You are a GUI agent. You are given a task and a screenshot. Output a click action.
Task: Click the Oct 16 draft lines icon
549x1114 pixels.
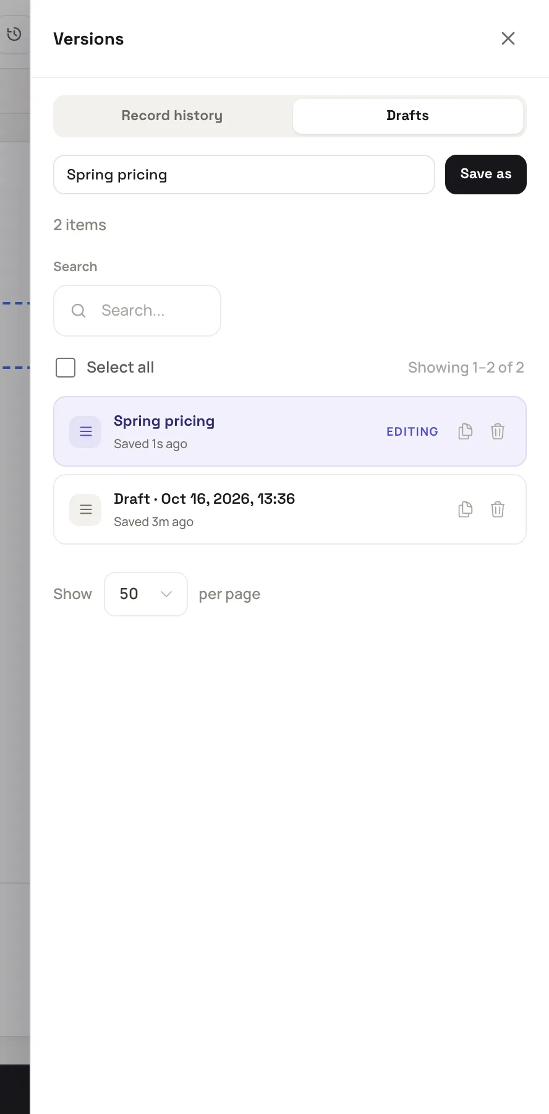click(85, 509)
